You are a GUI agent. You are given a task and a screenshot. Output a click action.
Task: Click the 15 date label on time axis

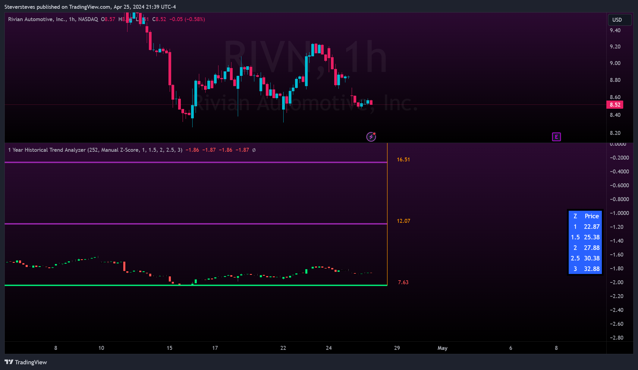point(169,348)
